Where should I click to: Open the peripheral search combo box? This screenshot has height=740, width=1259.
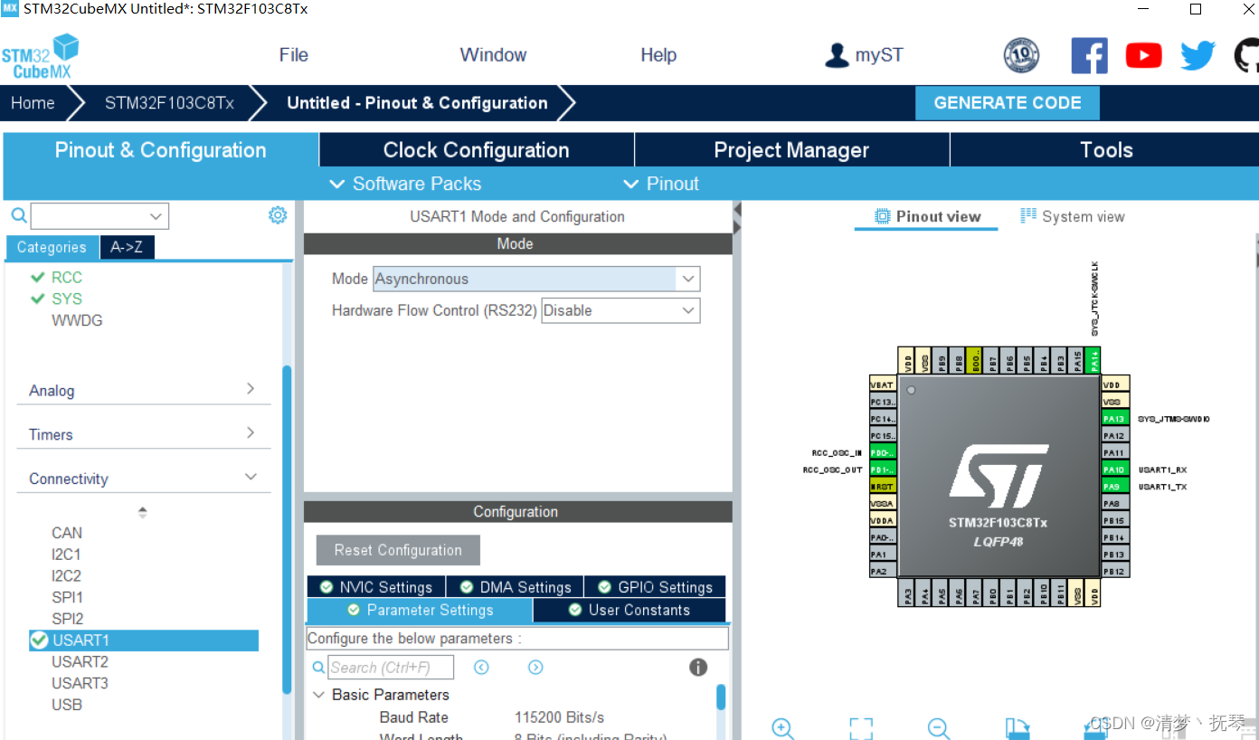click(x=99, y=216)
